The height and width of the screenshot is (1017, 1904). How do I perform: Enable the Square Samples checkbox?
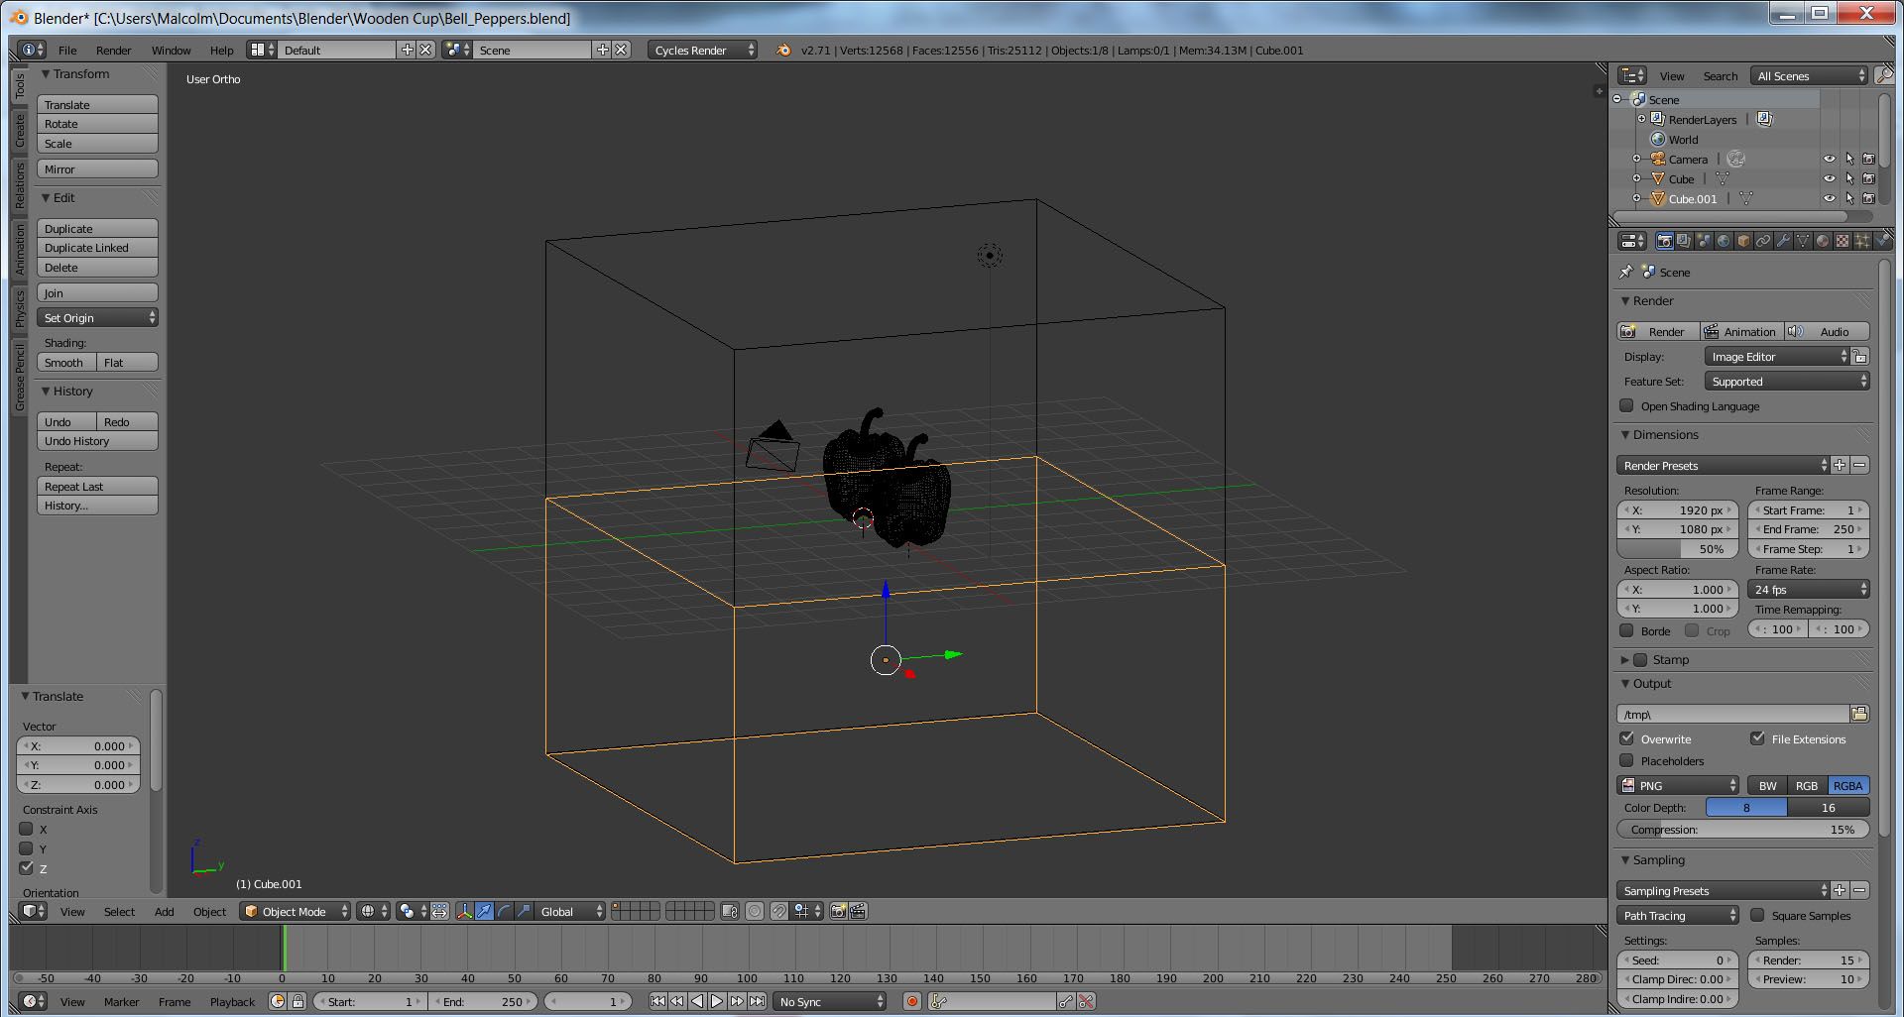pos(1757,915)
